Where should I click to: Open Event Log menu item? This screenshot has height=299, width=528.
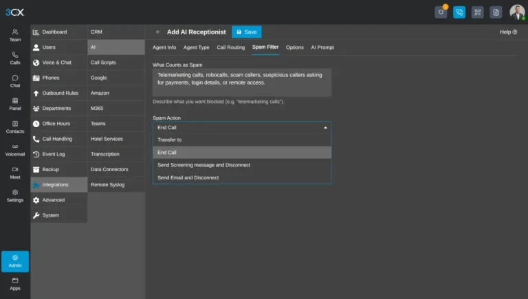coord(59,154)
